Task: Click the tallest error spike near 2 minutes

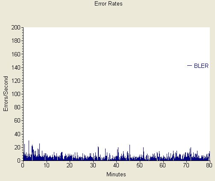Action: 29,150
